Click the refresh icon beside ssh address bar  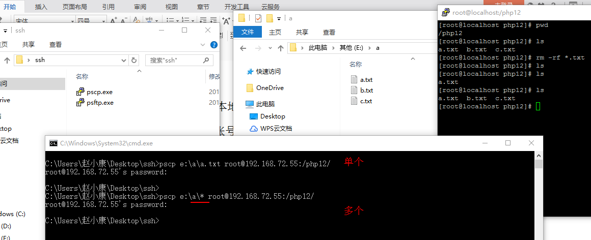tap(135, 60)
